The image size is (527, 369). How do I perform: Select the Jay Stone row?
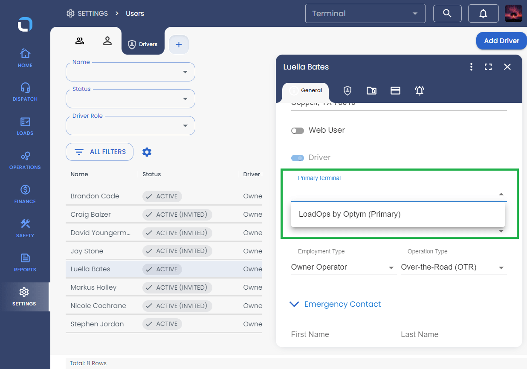[x=164, y=251]
